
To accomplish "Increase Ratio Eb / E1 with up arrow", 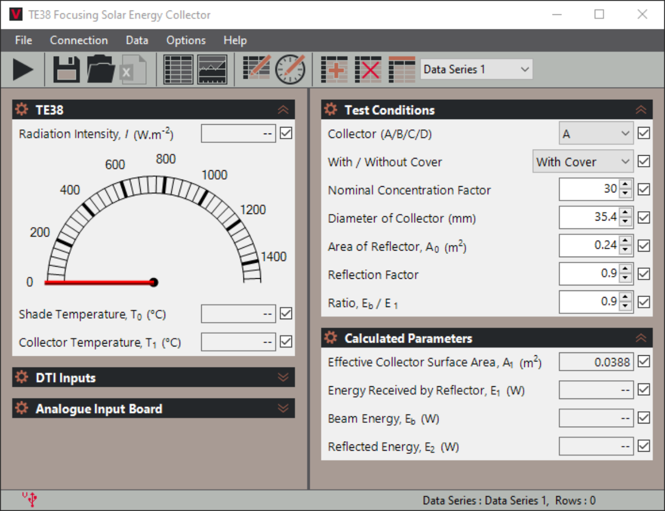I will tap(626, 297).
